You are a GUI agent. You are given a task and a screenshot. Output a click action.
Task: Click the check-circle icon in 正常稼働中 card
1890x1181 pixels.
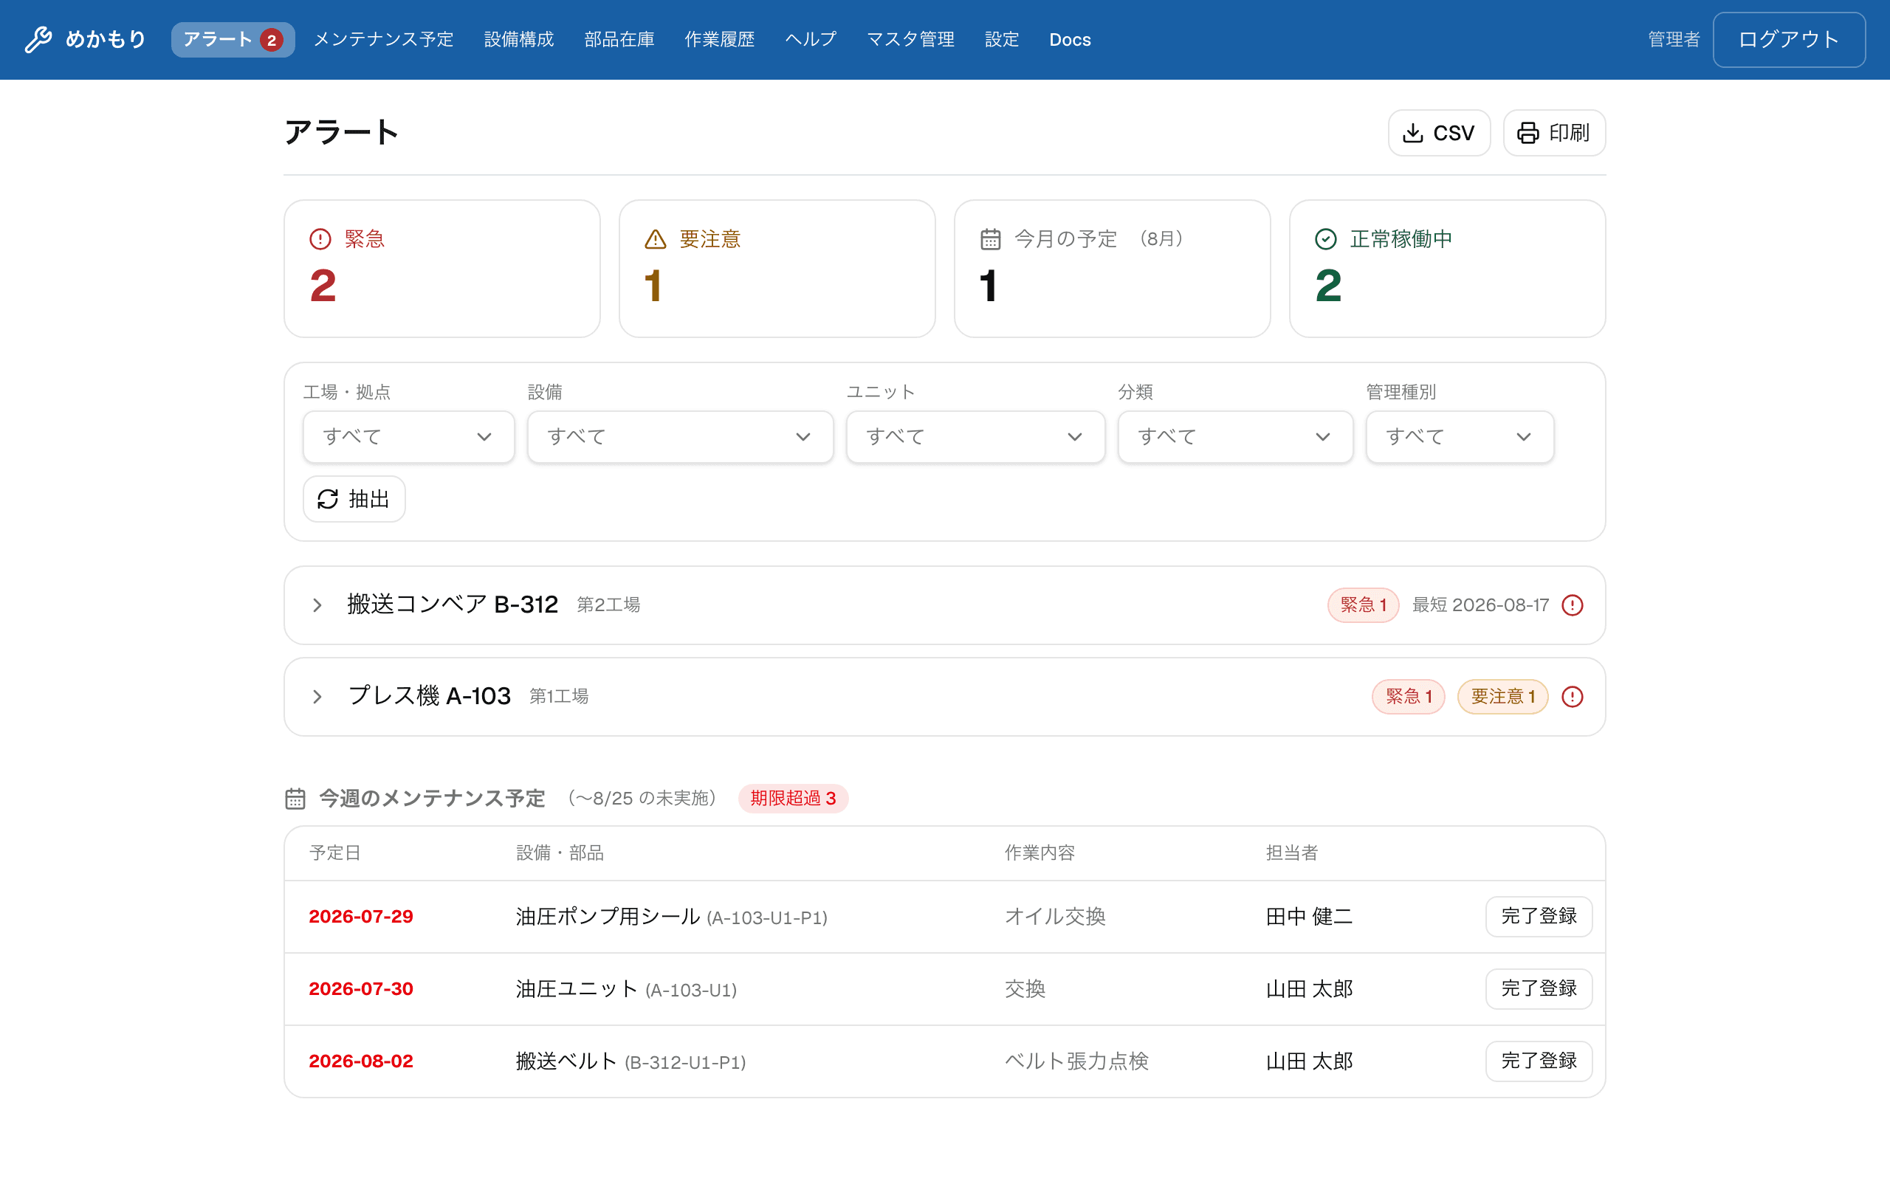(1325, 239)
